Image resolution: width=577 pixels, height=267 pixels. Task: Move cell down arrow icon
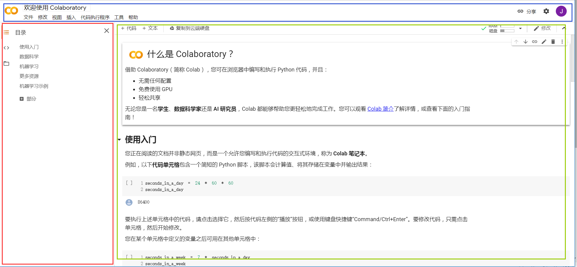[x=526, y=42]
